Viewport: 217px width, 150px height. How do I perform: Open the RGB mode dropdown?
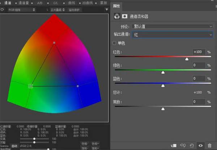pyautogui.click(x=22, y=10)
